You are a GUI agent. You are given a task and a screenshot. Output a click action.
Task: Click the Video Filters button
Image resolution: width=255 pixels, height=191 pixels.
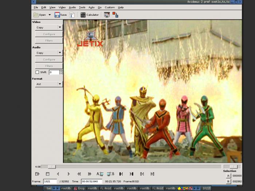pyautogui.click(x=49, y=41)
